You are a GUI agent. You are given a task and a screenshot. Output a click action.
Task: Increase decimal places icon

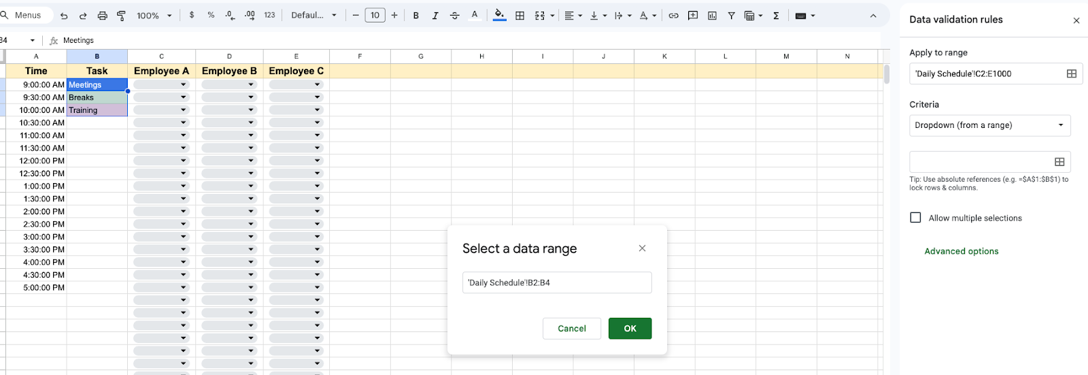(250, 15)
